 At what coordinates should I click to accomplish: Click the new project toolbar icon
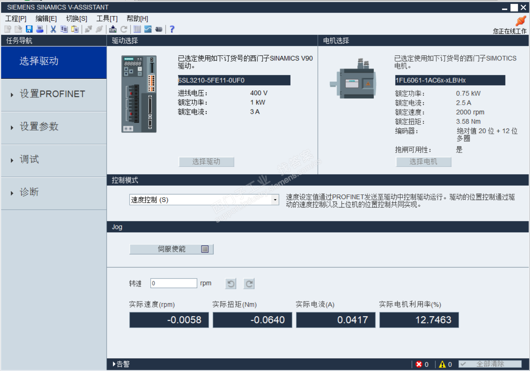tap(8, 29)
